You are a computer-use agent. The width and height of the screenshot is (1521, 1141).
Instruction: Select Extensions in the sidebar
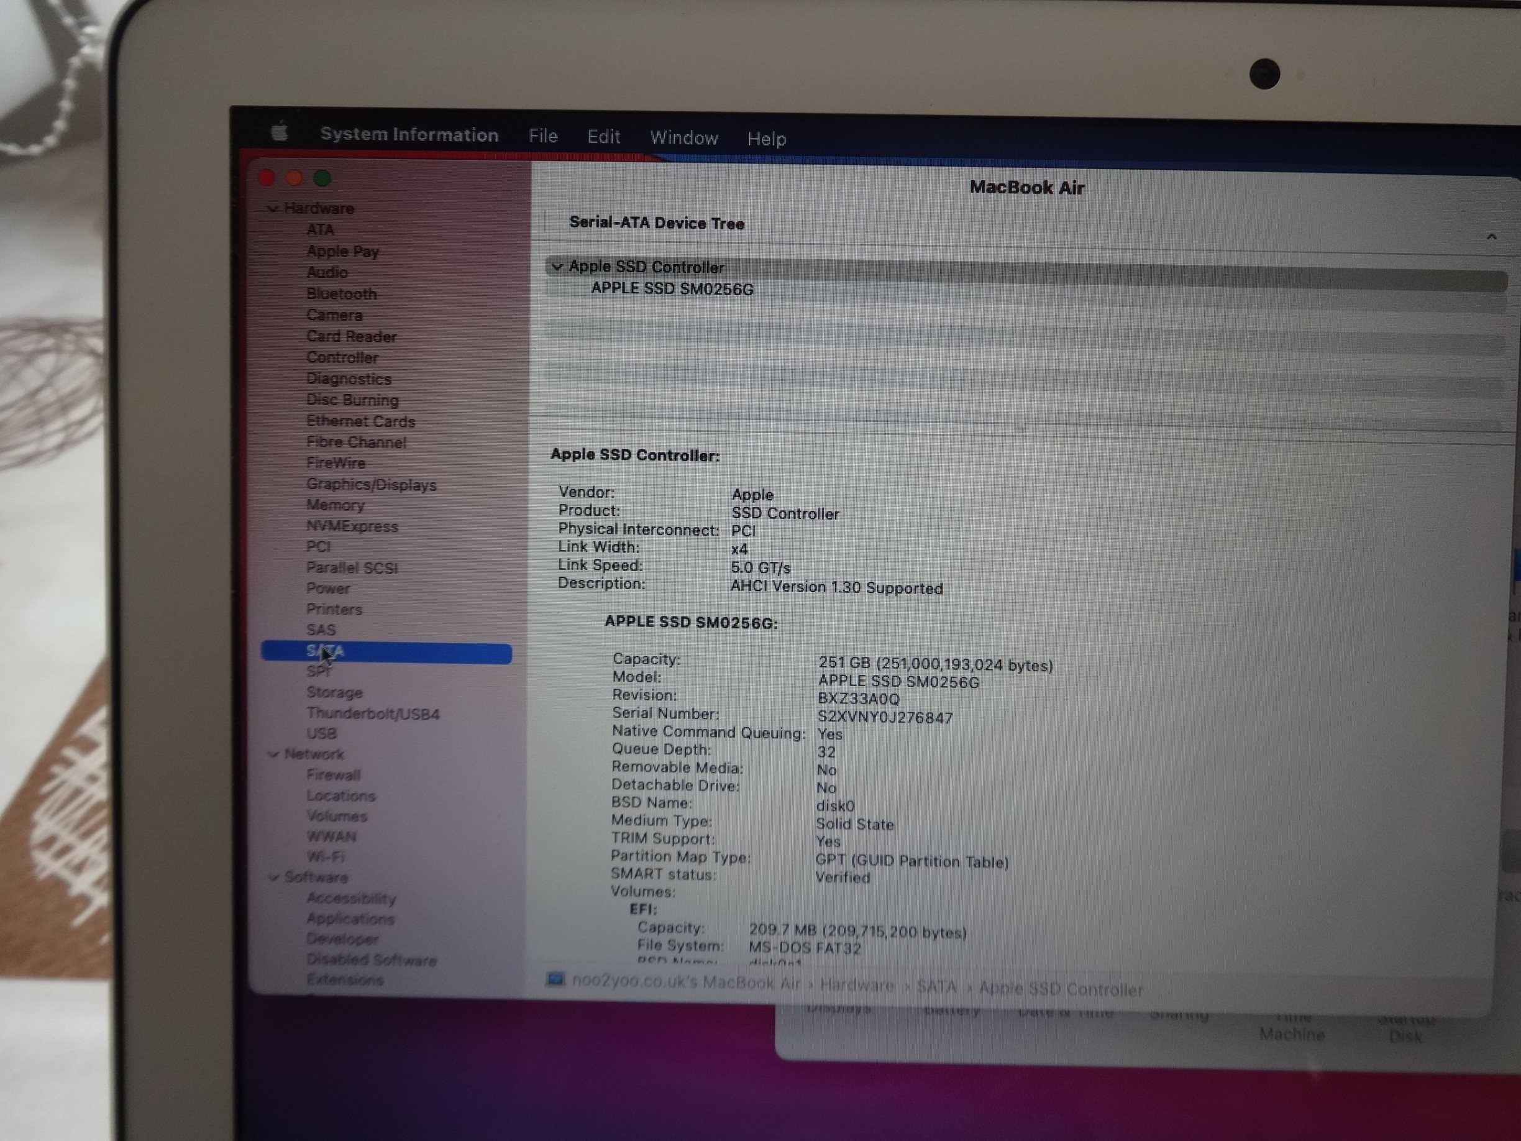coord(344,979)
